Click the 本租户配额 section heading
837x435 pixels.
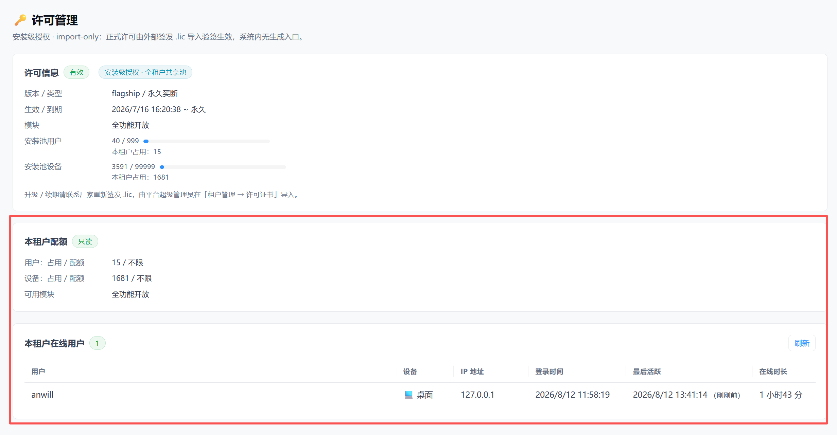point(46,241)
